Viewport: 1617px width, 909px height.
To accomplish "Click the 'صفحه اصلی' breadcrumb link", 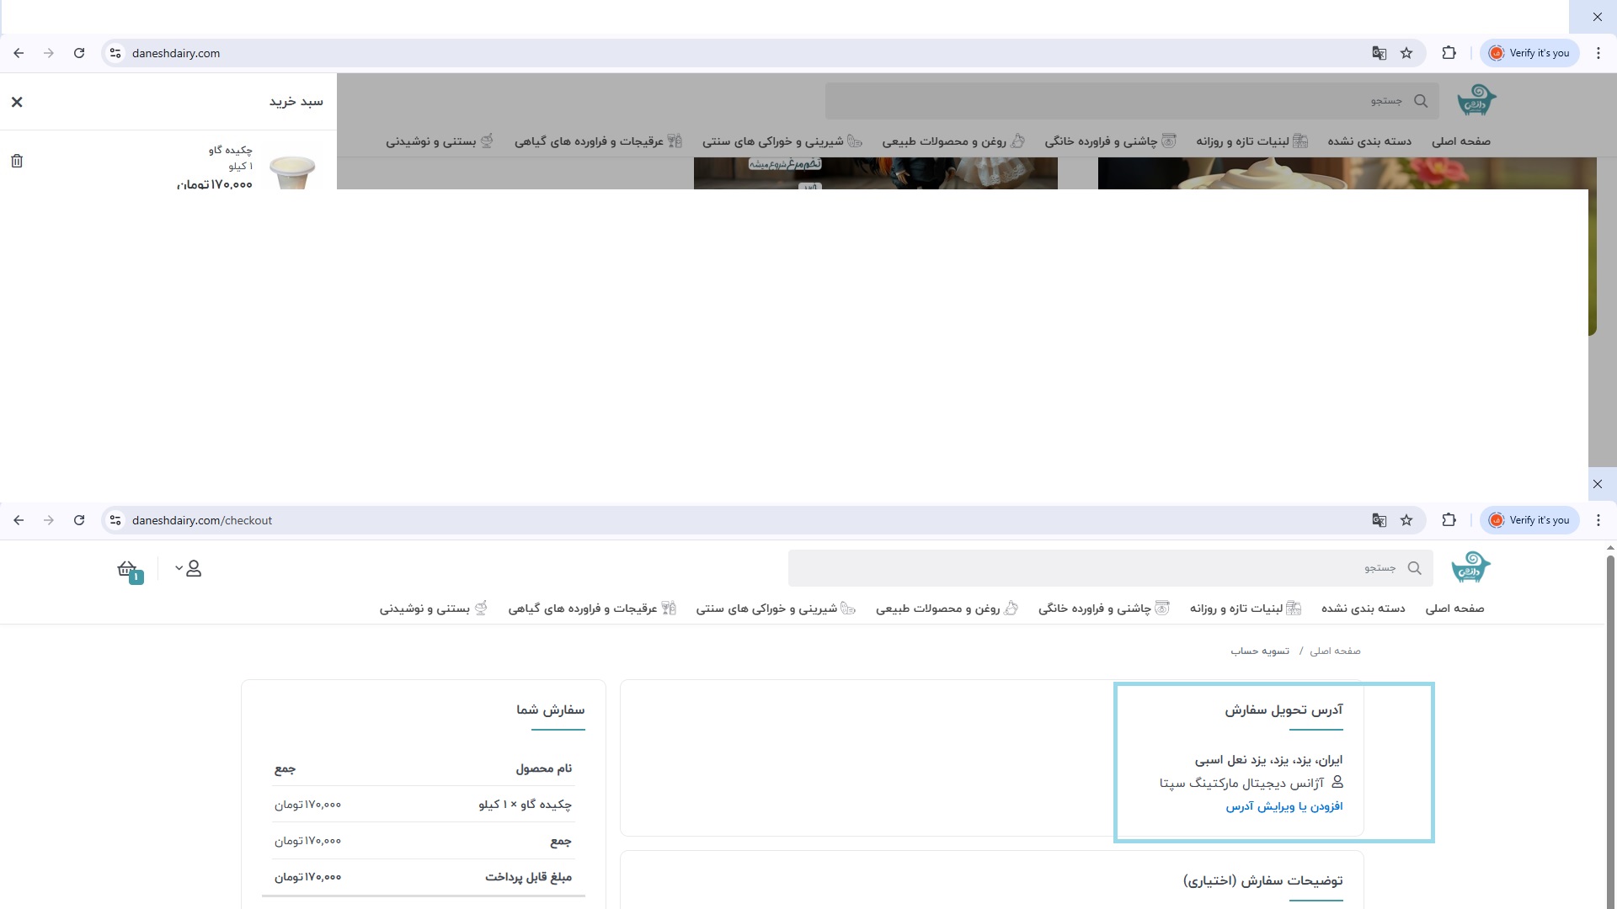I will [x=1335, y=651].
